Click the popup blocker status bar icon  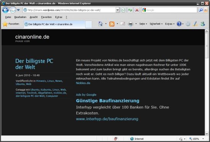click(x=116, y=139)
